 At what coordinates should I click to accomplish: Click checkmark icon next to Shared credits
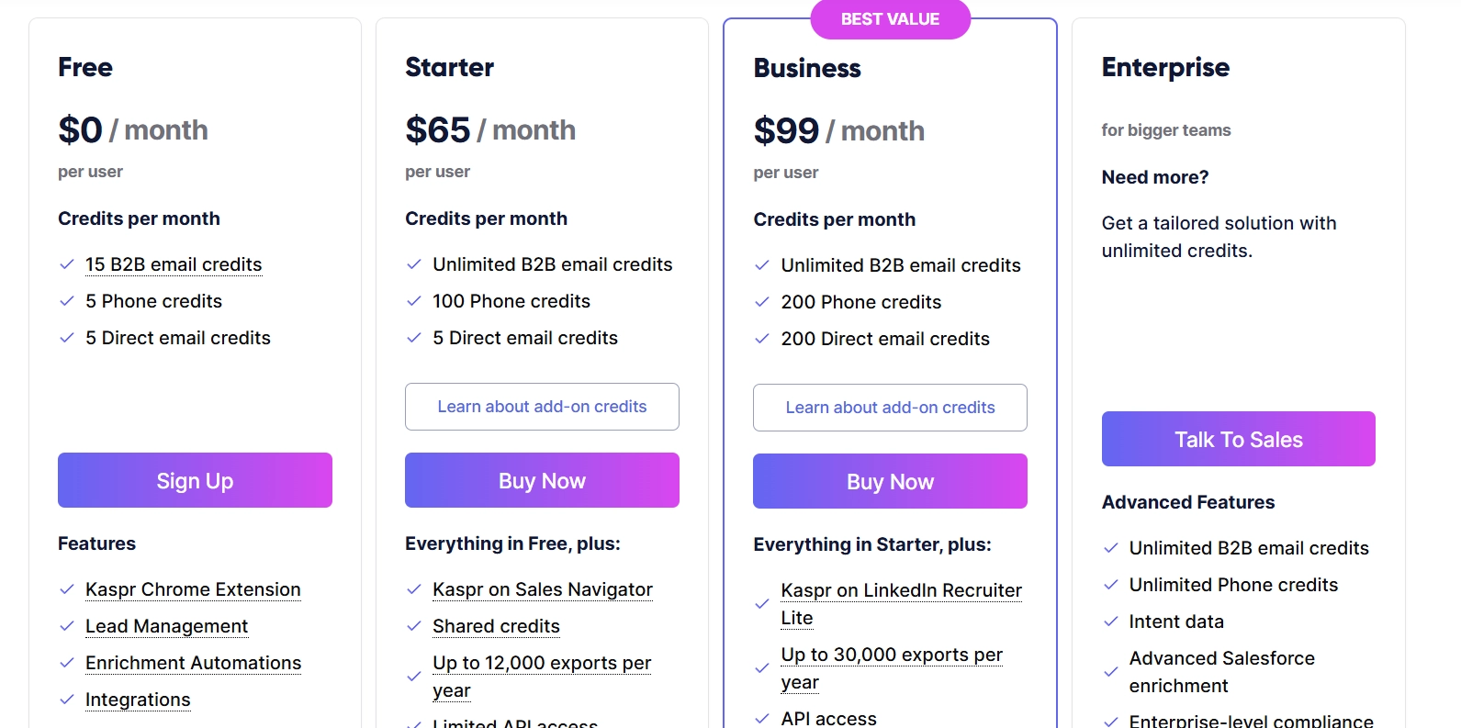tap(413, 626)
